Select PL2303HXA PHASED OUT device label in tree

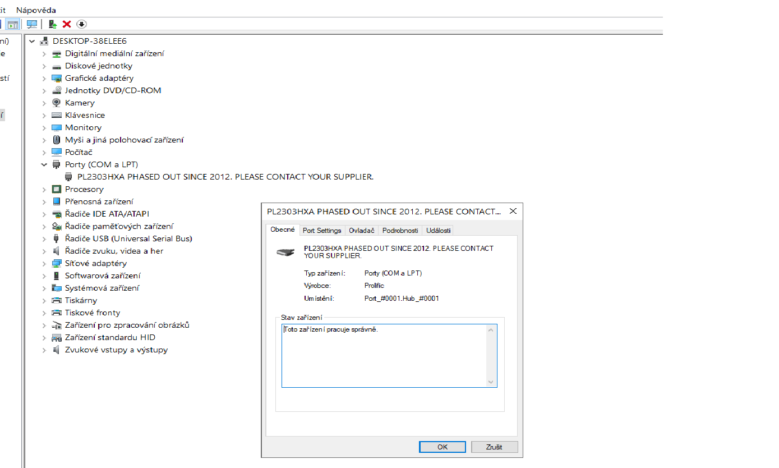point(225,177)
